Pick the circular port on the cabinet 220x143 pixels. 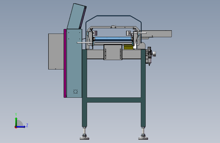[75, 92]
